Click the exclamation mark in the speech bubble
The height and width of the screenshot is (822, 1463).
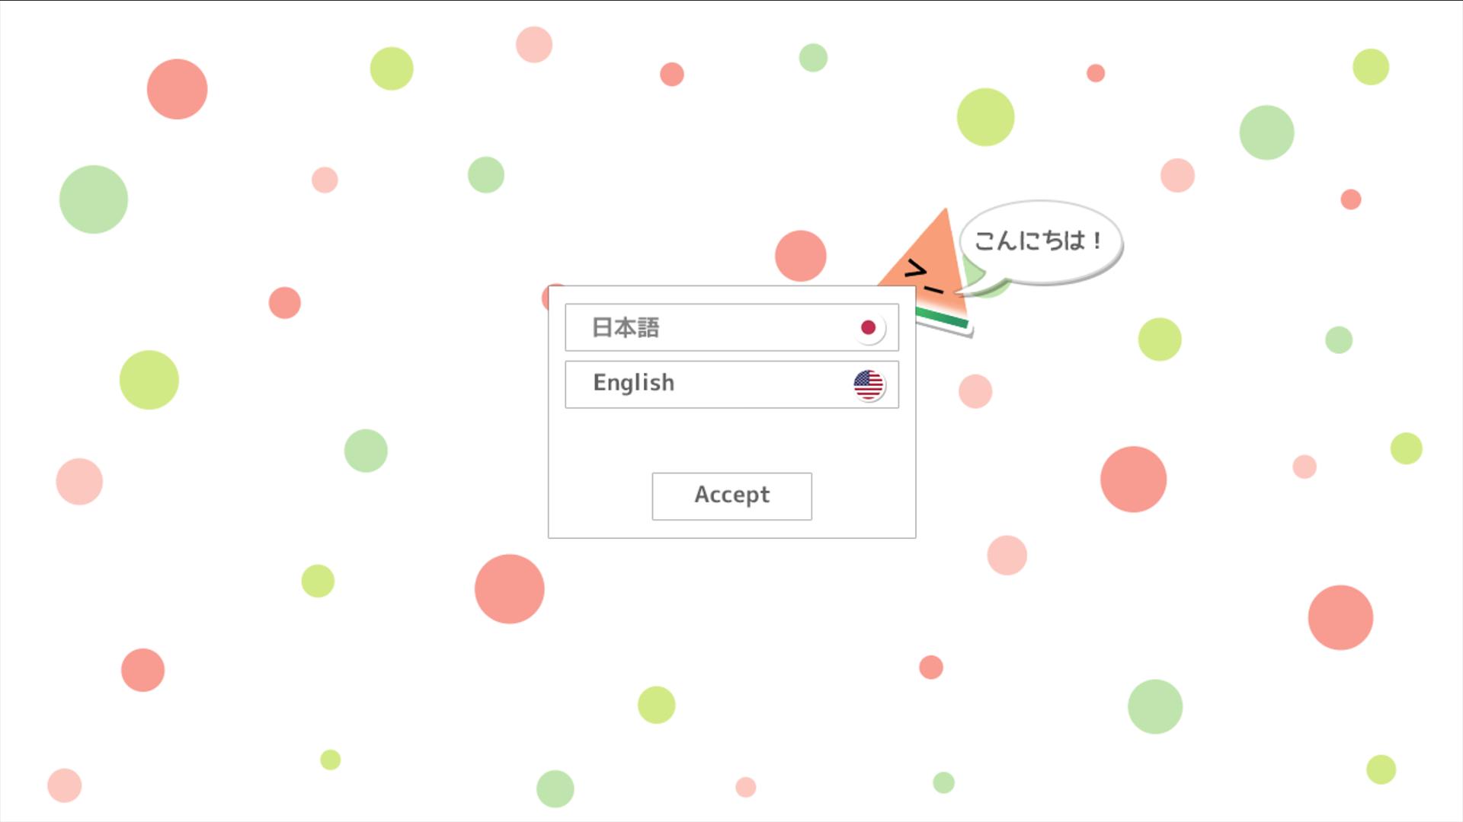tap(1096, 241)
